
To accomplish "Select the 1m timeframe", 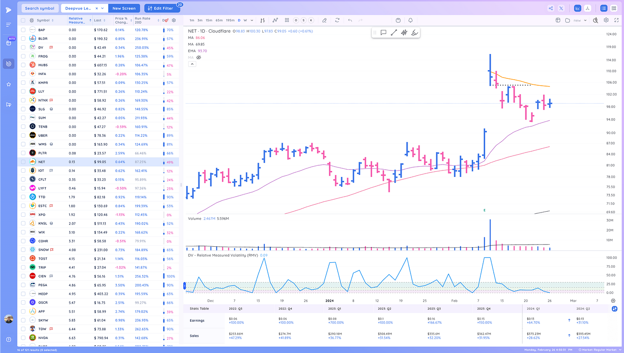I will pyautogui.click(x=192, y=20).
